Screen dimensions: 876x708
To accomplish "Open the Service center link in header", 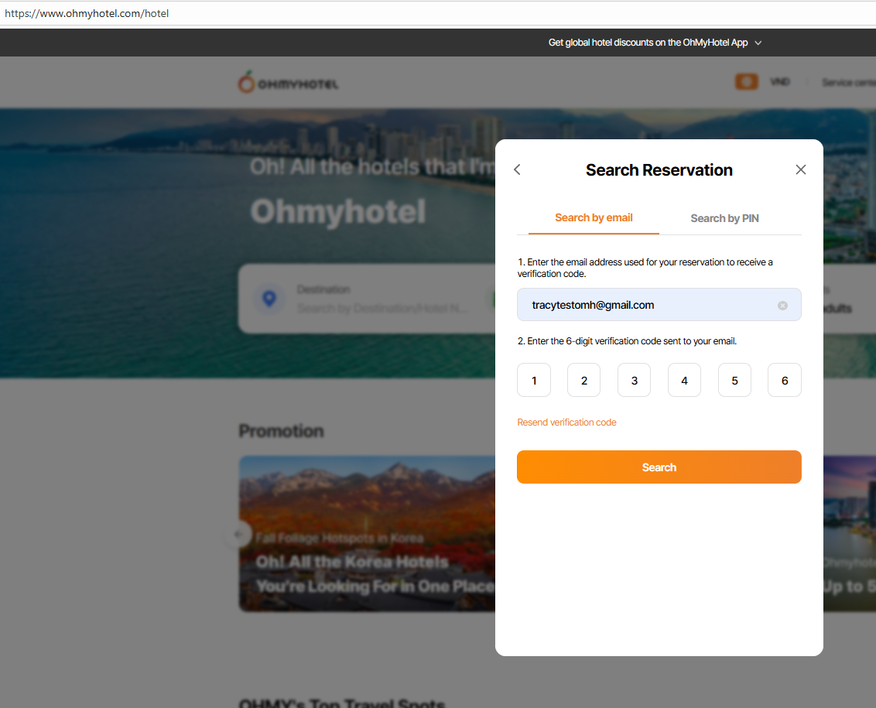I will 849,82.
